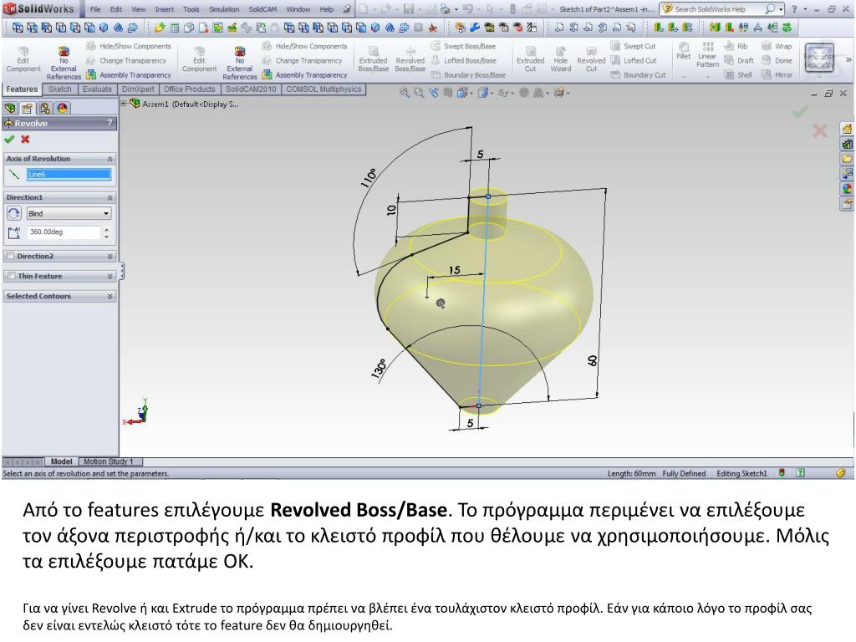The image size is (856, 642).
Task: Click the Mirror feature button
Action: pyautogui.click(x=777, y=74)
